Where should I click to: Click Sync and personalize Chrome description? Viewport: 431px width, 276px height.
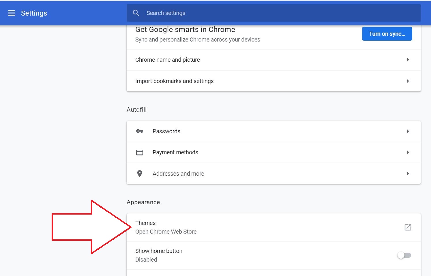(x=198, y=40)
